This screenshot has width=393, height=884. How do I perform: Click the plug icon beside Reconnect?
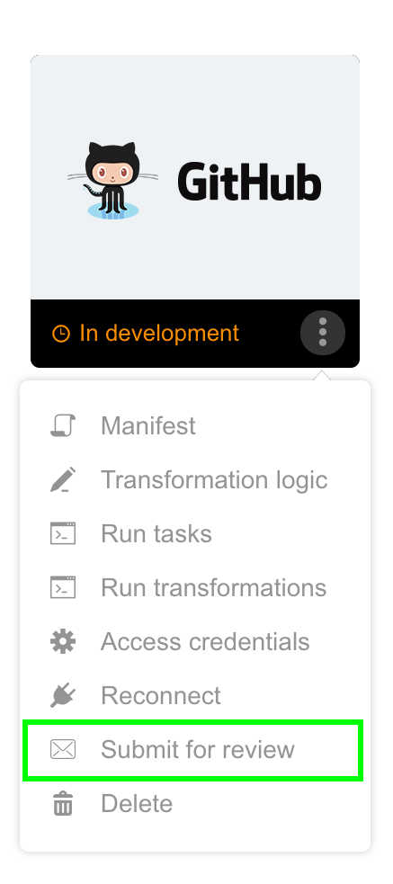pos(63,696)
